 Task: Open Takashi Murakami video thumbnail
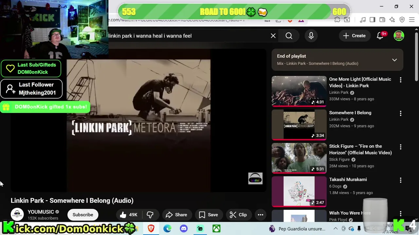299,192
